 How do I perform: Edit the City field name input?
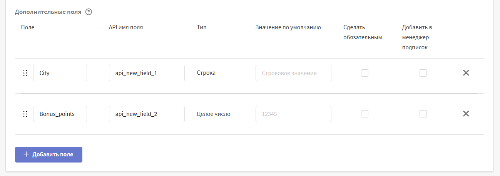[x=60, y=73]
